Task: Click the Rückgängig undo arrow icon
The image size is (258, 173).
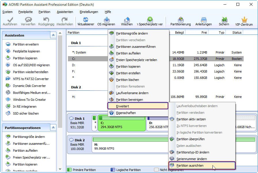Action: (x=46, y=20)
